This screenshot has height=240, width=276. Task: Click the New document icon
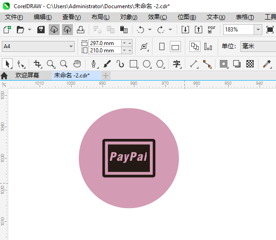[7, 30]
